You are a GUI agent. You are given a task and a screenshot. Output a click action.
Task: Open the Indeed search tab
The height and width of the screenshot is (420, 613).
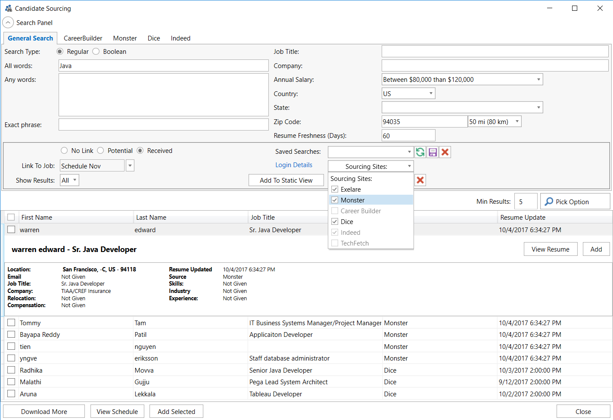point(180,38)
